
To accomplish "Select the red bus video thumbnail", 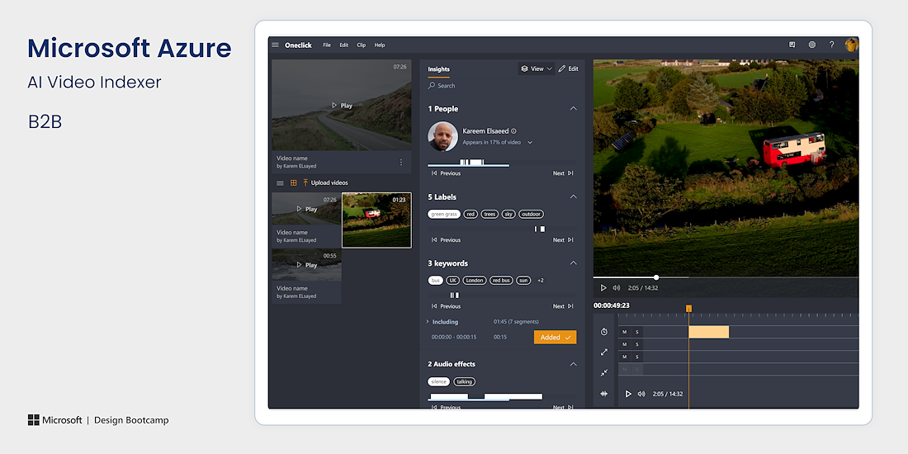I will (x=376, y=220).
